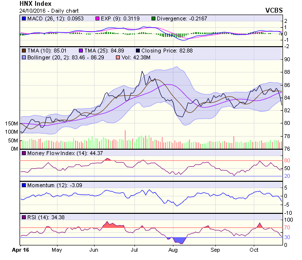Viewport: 302px width, 260px height.
Task: Select the Apr 16 label on the time axis
Action: pos(20,250)
